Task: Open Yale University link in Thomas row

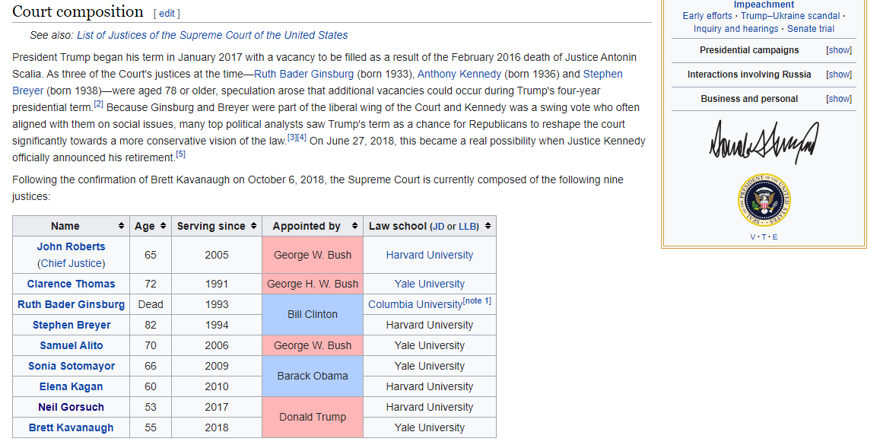Action: point(429,284)
